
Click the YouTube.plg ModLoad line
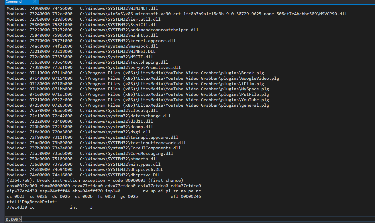(138, 100)
